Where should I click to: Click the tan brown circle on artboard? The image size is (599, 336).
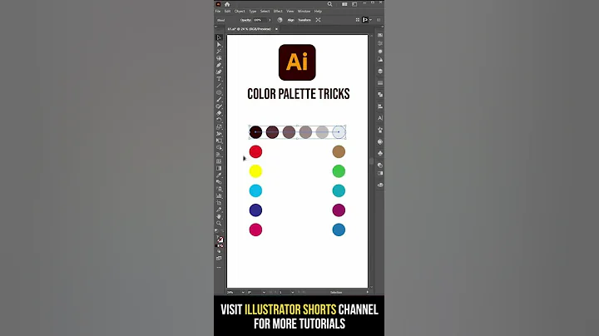[x=339, y=151]
